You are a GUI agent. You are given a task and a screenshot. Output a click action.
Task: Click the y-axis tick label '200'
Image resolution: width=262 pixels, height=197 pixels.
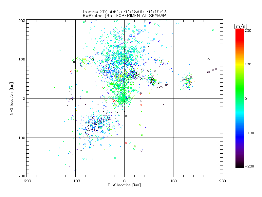[22, 21]
